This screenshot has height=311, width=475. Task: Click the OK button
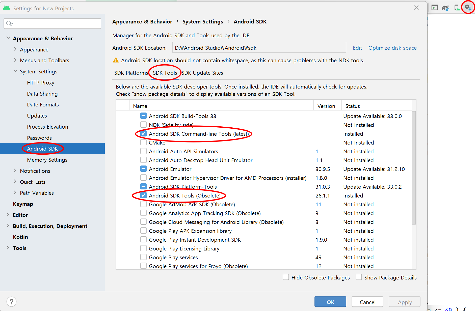tap(330, 302)
